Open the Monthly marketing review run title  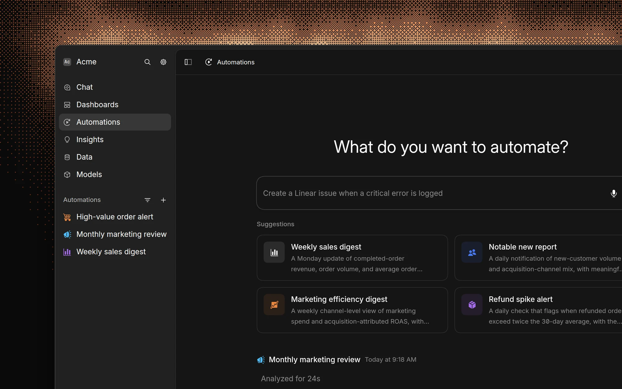314,359
